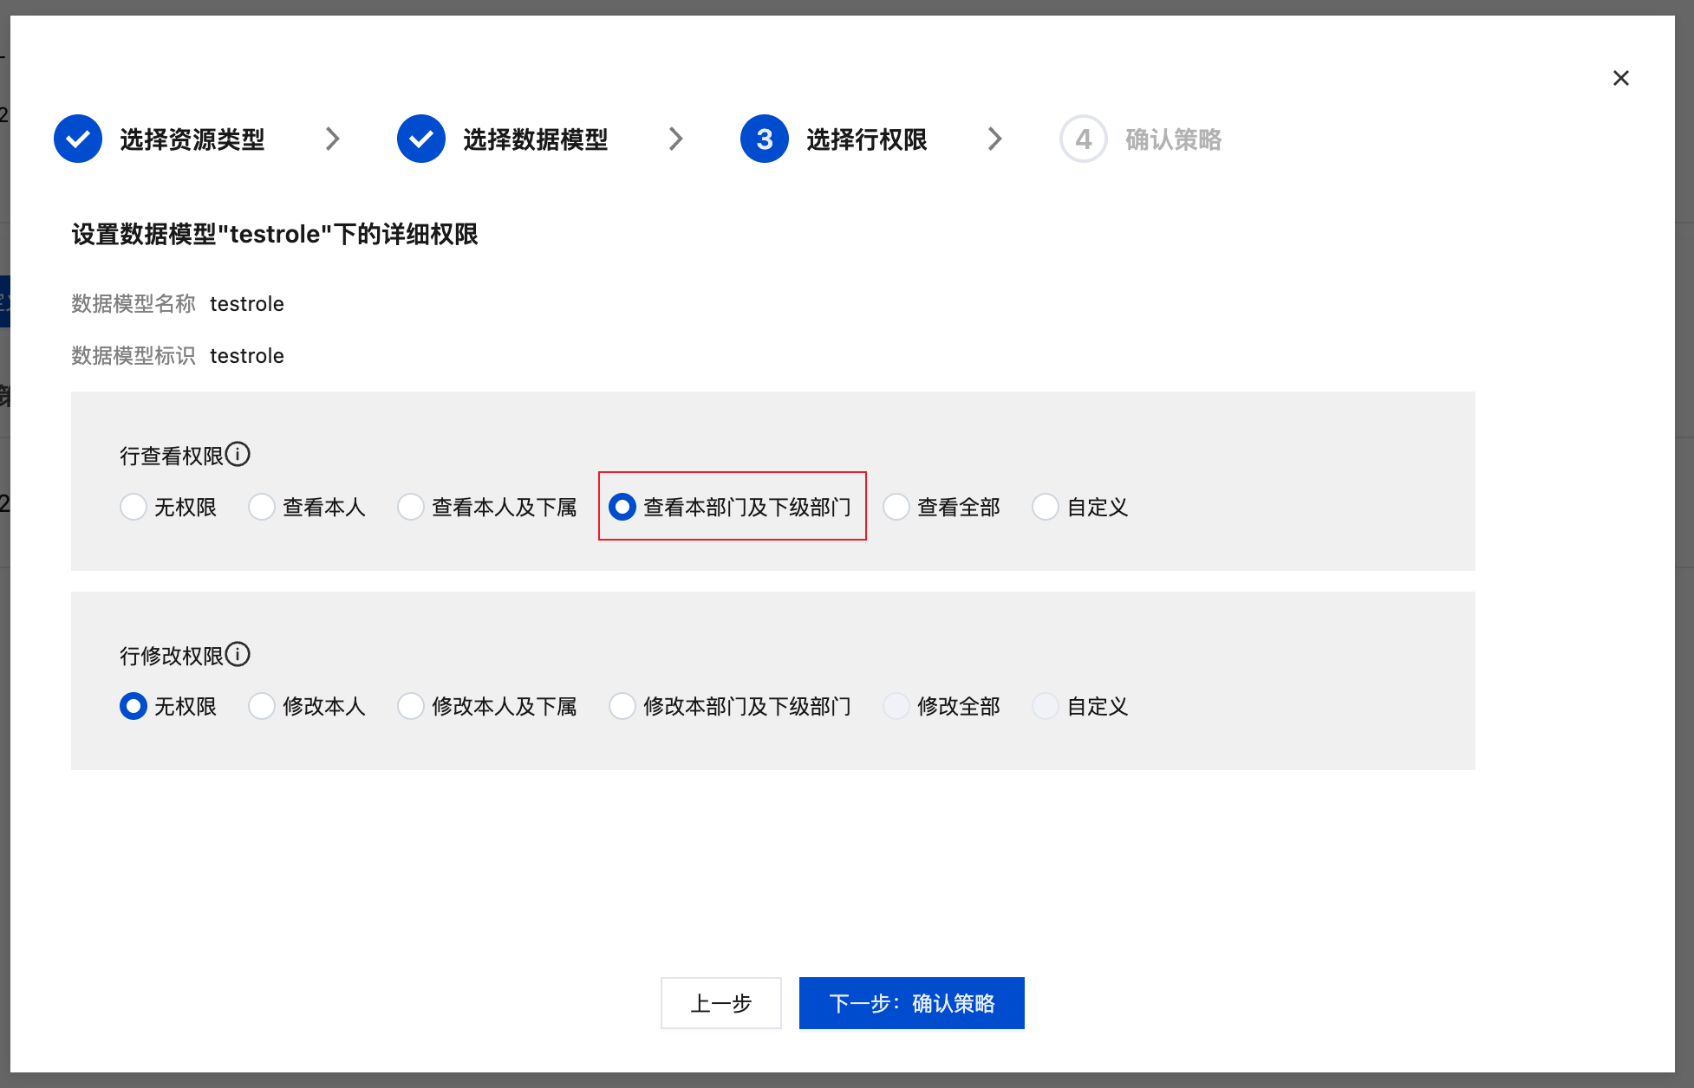This screenshot has width=1694, height=1088.
Task: Click the grayed step 4 circle icon
Action: tap(1082, 139)
